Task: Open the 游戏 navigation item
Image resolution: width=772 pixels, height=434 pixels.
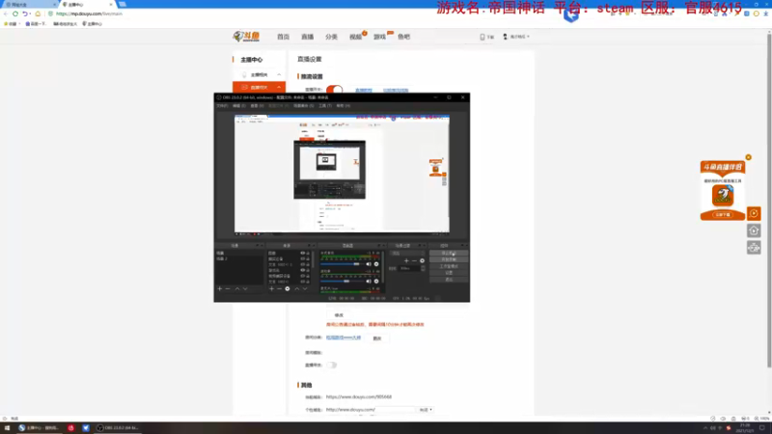Action: tap(379, 37)
